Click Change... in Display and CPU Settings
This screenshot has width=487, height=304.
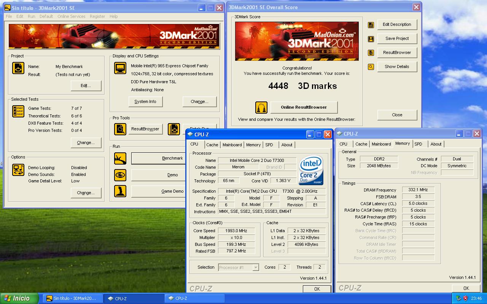tap(200, 101)
